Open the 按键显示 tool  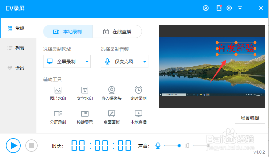(x=85, y=117)
